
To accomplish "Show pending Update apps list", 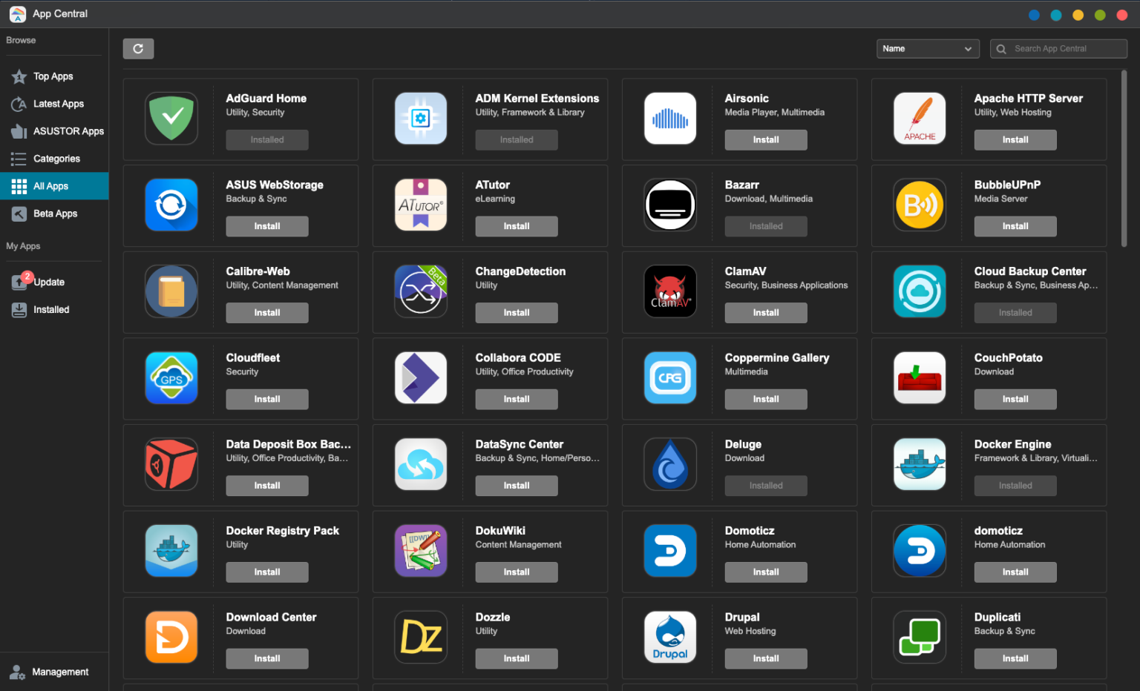I will click(49, 282).
